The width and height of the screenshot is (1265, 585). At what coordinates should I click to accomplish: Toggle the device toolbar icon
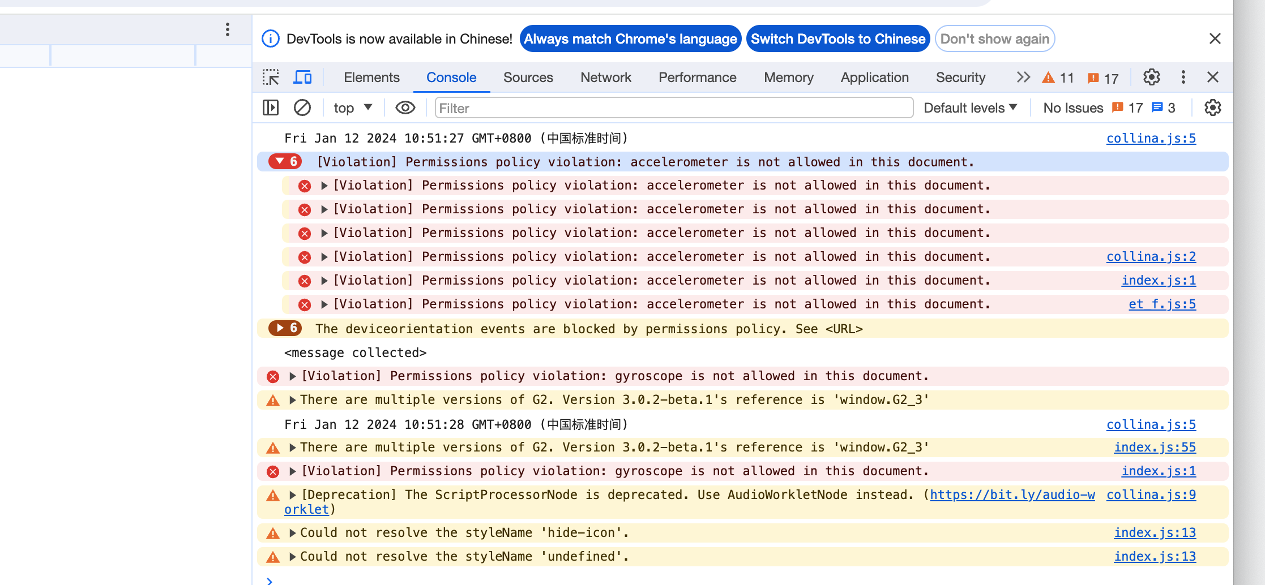click(x=302, y=78)
